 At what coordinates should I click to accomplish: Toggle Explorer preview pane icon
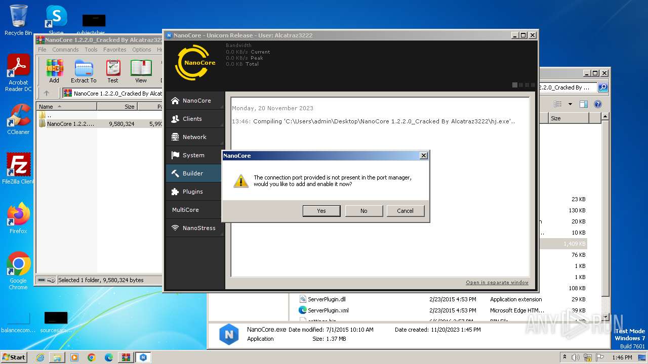tap(583, 104)
